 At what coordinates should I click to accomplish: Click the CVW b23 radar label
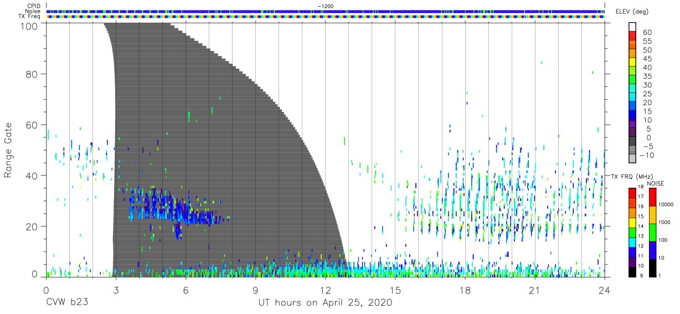tap(67, 303)
